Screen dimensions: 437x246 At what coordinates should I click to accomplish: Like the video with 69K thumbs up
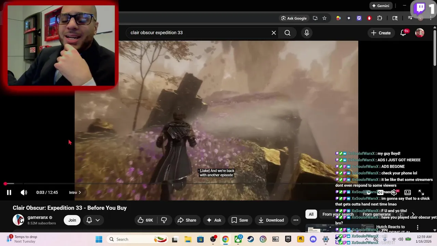(145, 220)
